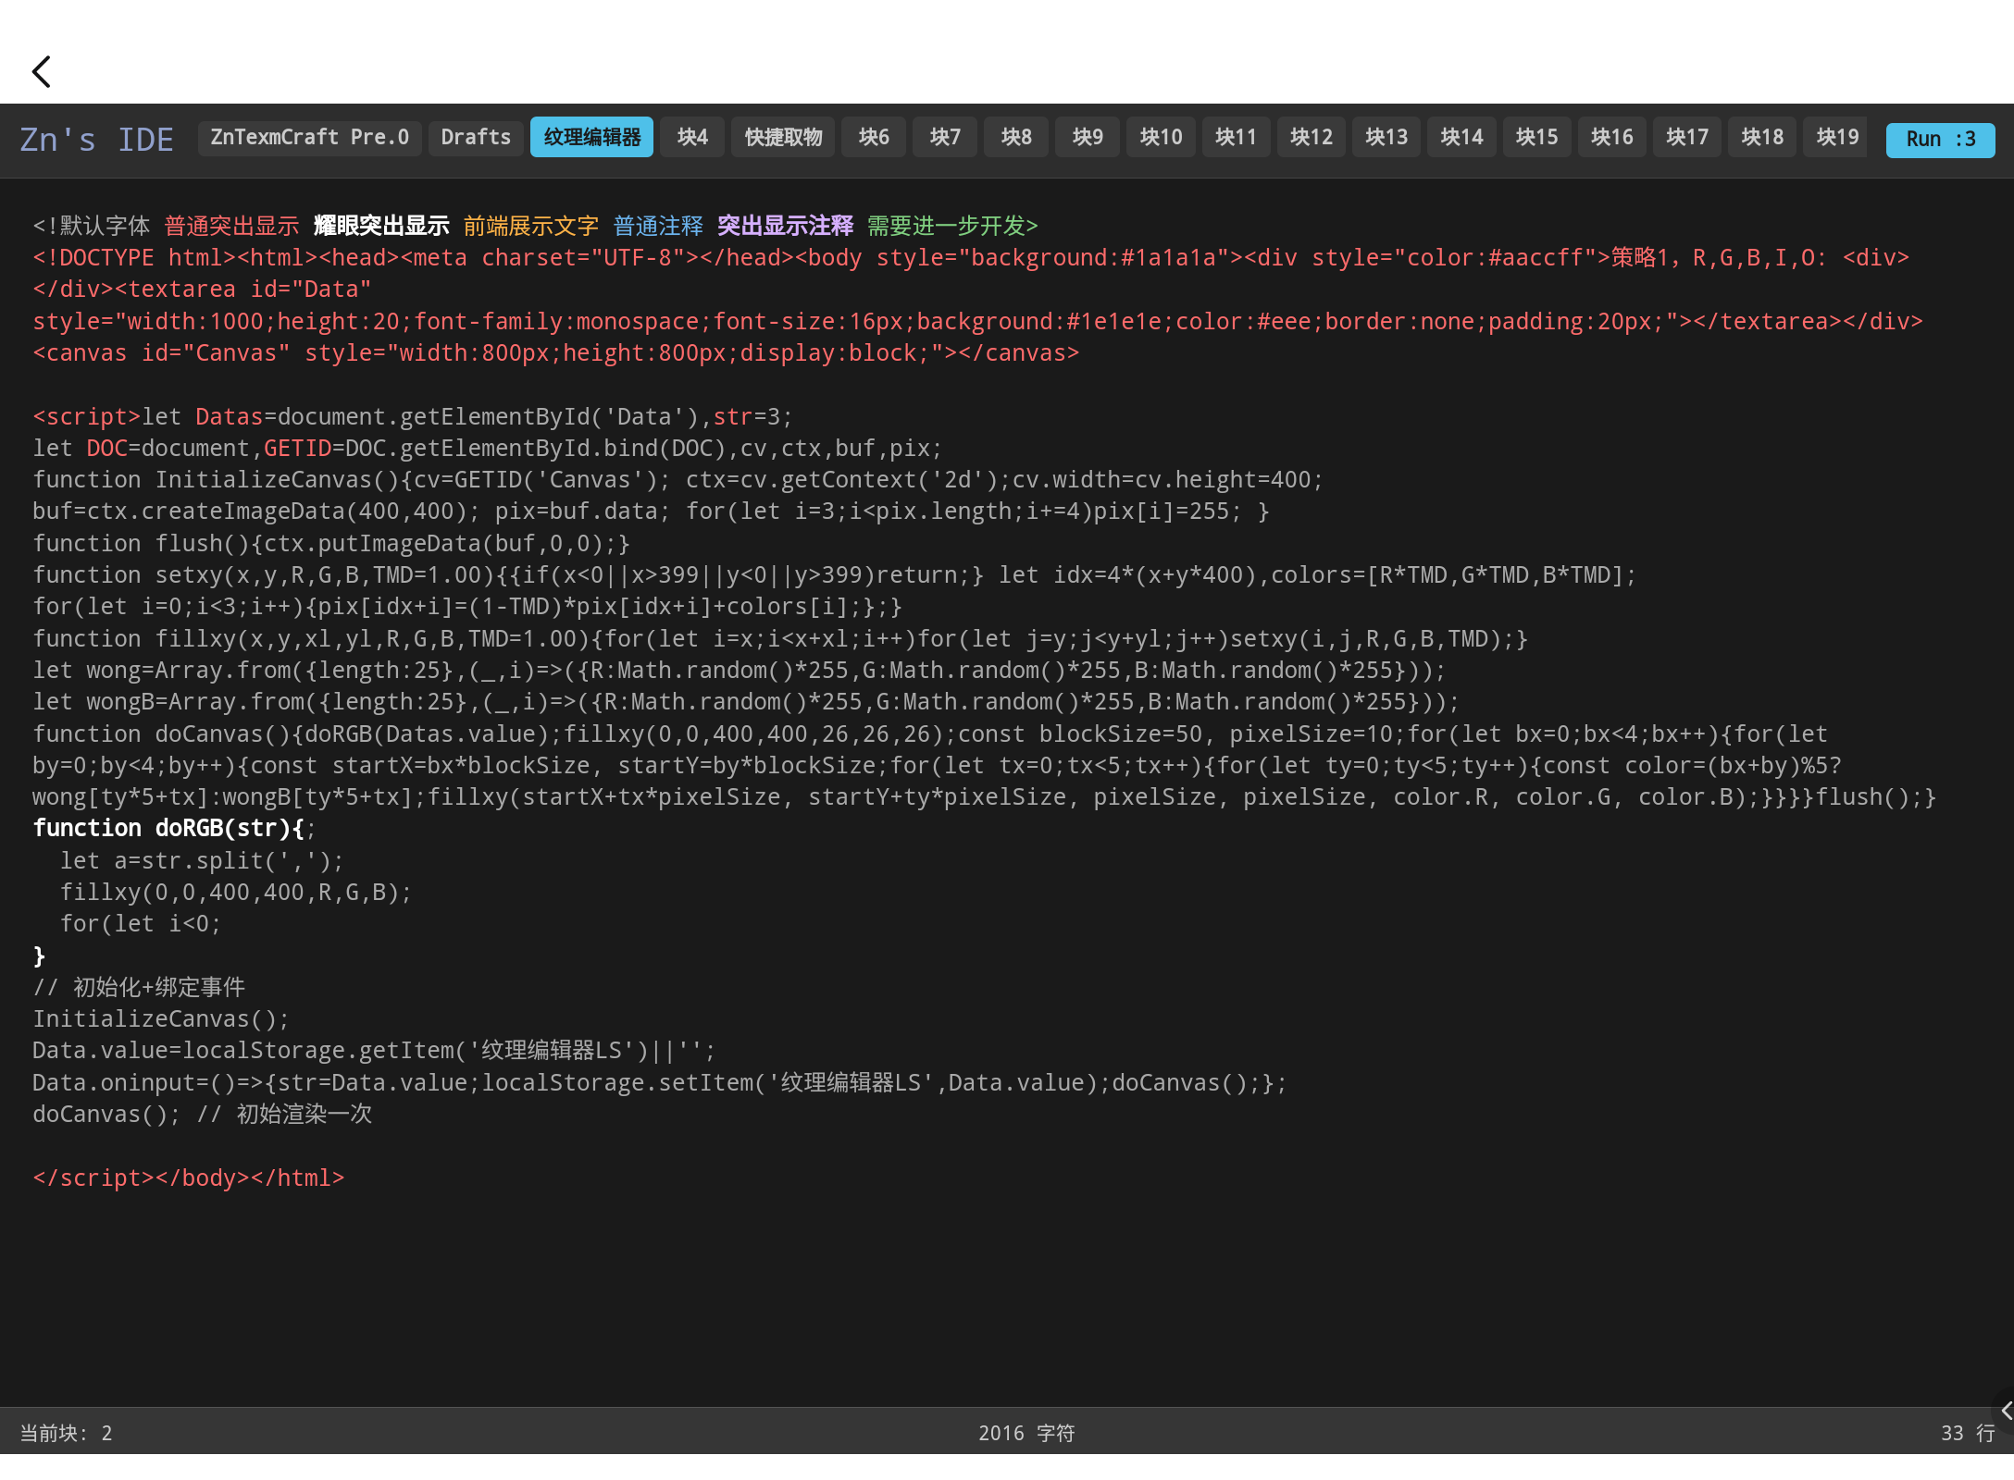The height and width of the screenshot is (1480, 2014).
Task: Place cursor at function InitializeCanvas() line
Action: (678, 479)
